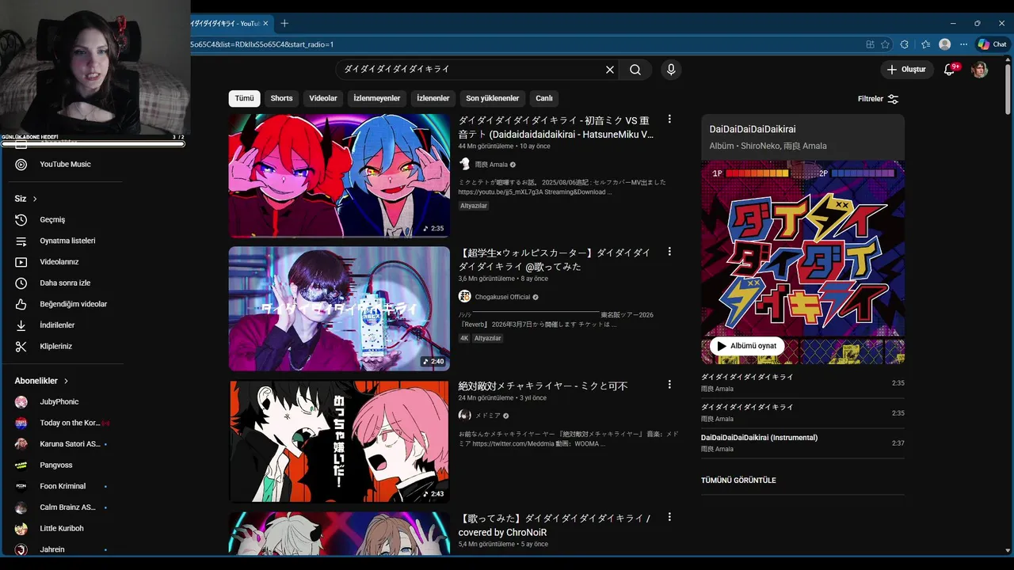Image resolution: width=1014 pixels, height=570 pixels.
Task: Click the 絶対敵対メチャキライヤー thumbnail
Action: click(339, 441)
